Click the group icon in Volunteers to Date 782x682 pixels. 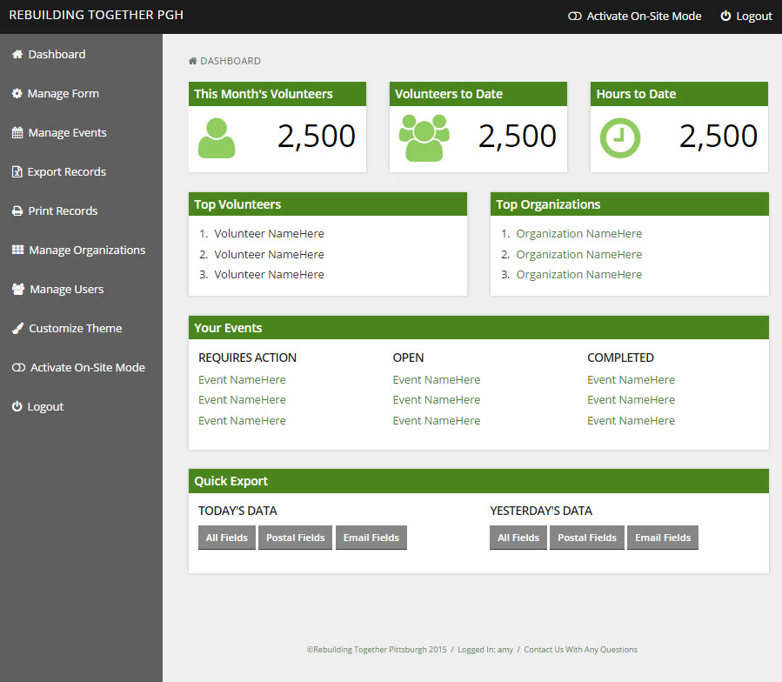pos(424,138)
